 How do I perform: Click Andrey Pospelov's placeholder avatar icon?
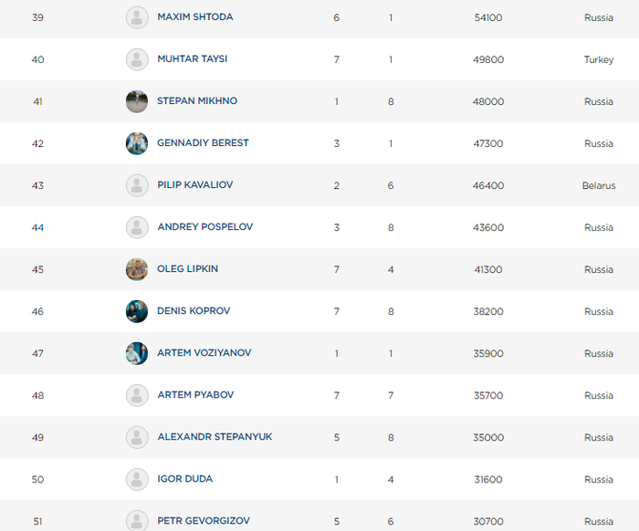click(x=137, y=227)
